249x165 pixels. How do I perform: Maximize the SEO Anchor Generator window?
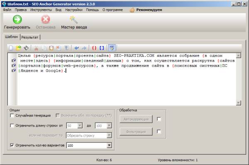point(239,4)
